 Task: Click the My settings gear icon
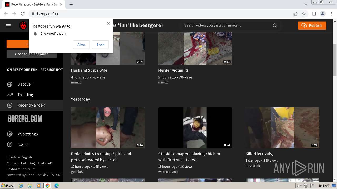click(10, 134)
